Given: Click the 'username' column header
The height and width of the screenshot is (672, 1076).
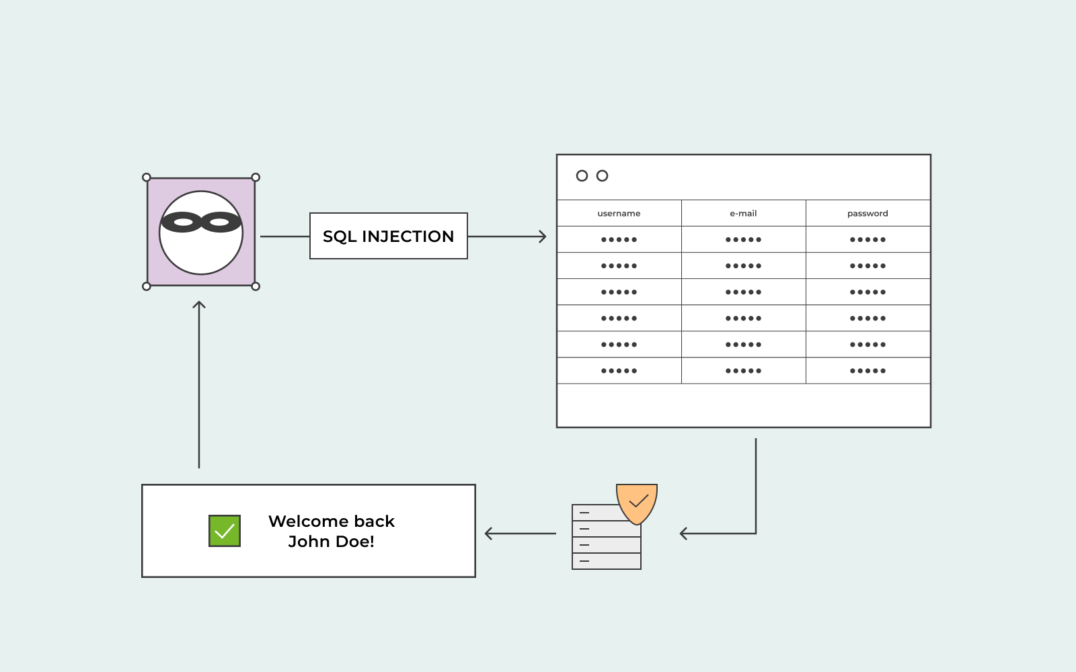Looking at the screenshot, I should click(619, 213).
